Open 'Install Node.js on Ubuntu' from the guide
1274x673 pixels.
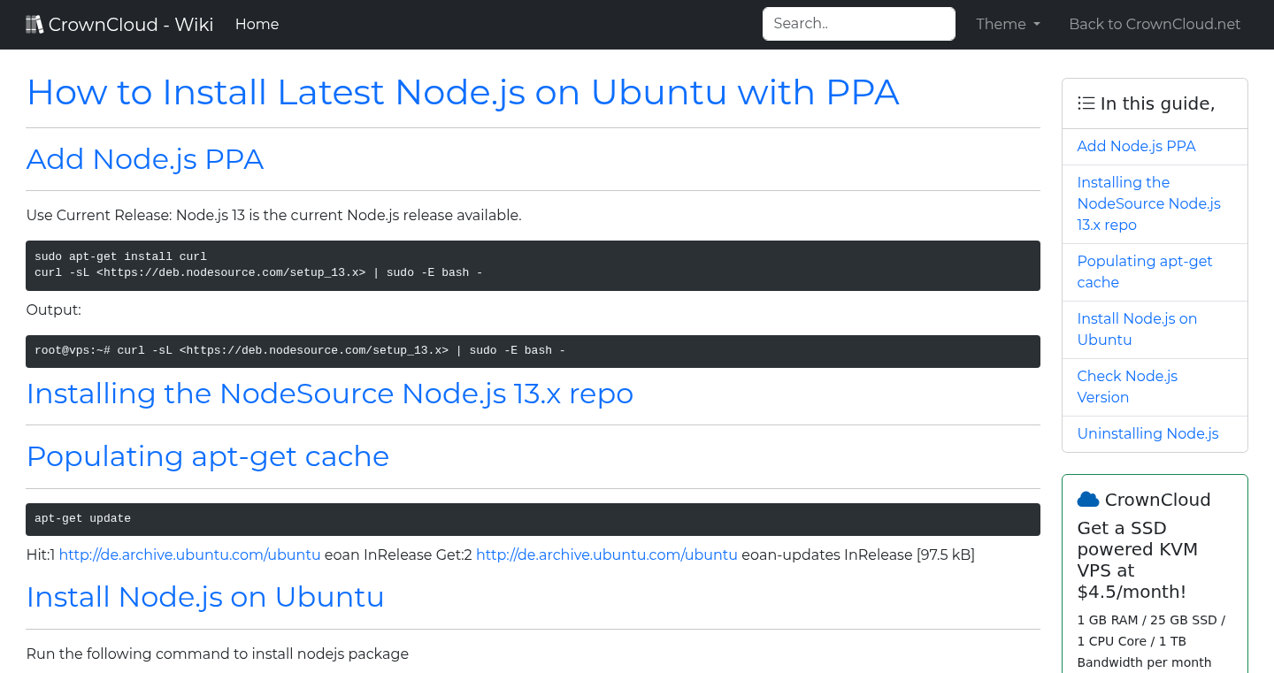point(1137,329)
